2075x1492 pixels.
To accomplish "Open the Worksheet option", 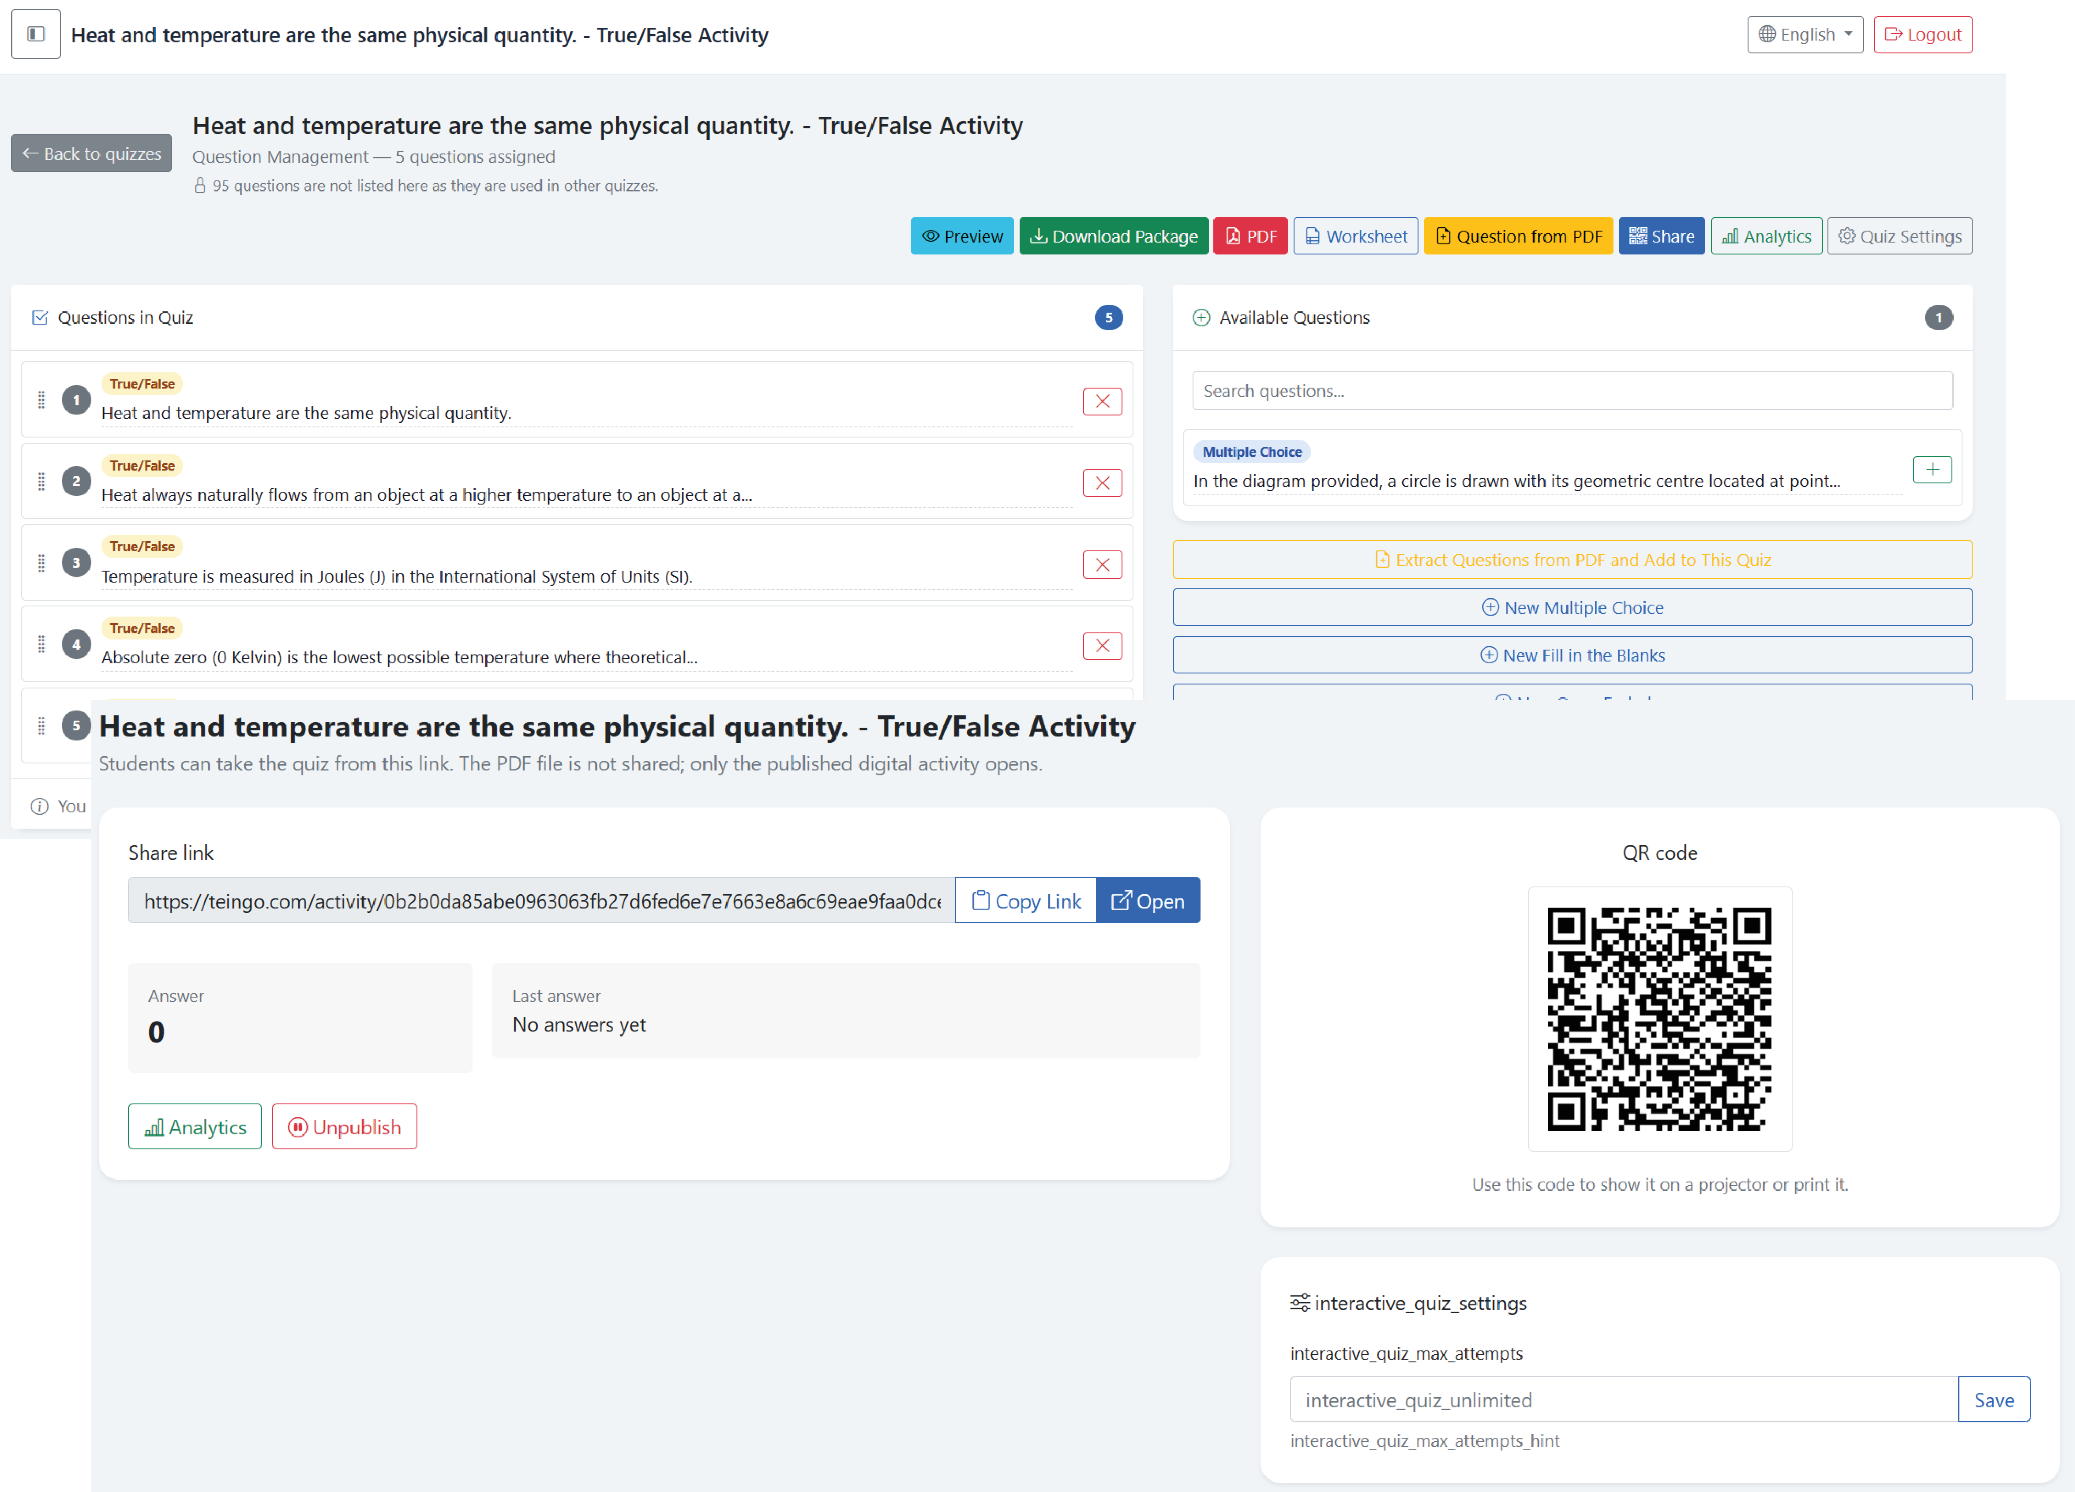I will point(1355,236).
